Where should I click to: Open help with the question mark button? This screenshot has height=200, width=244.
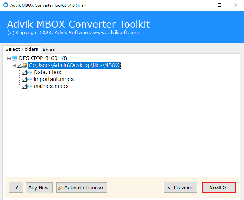tap(16, 187)
